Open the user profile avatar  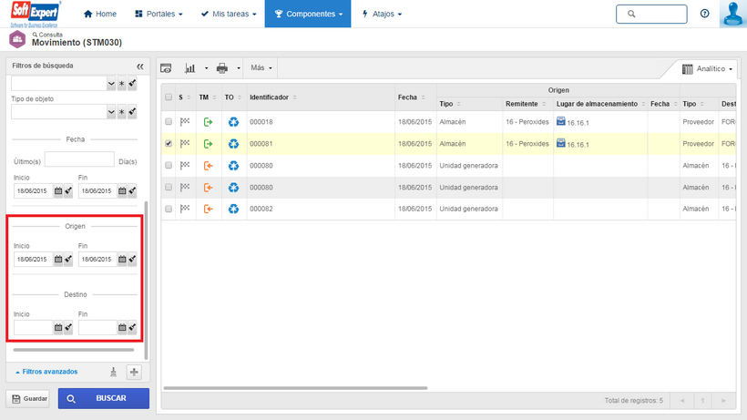[x=733, y=14]
